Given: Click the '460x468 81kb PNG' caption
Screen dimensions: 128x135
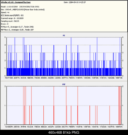Looking at the screenshot, I should tap(64, 132).
